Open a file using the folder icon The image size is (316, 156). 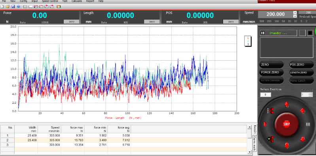click(8, 7)
